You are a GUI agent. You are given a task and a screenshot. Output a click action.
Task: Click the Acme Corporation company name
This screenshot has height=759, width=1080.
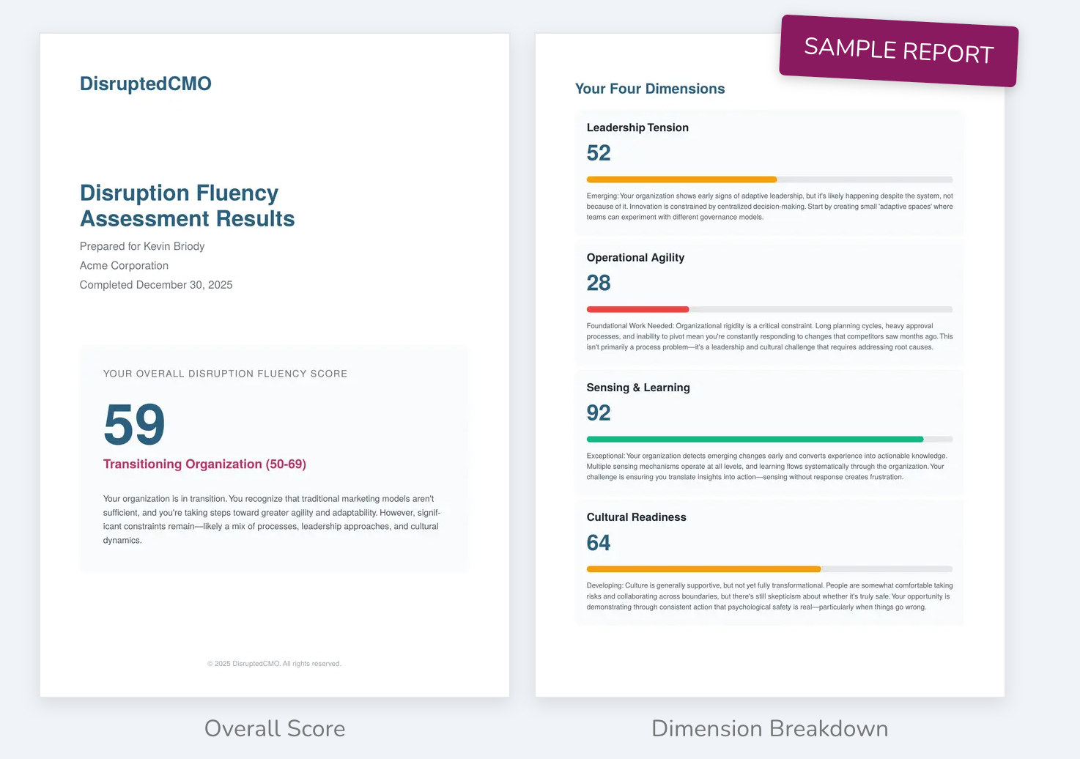click(124, 266)
